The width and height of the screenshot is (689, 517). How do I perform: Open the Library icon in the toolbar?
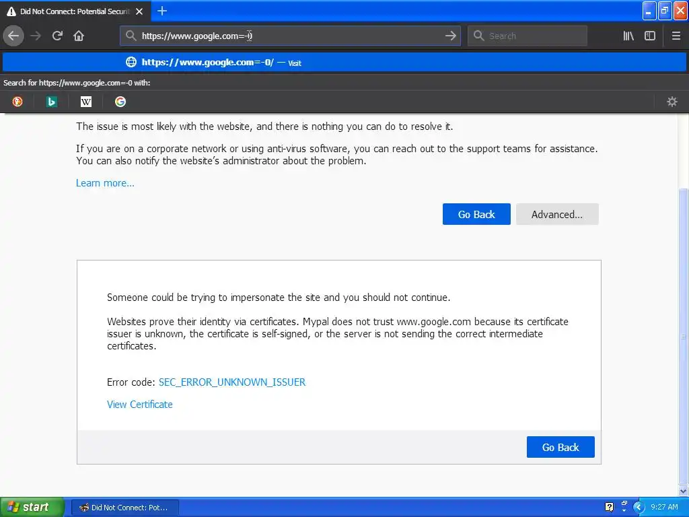coord(628,36)
